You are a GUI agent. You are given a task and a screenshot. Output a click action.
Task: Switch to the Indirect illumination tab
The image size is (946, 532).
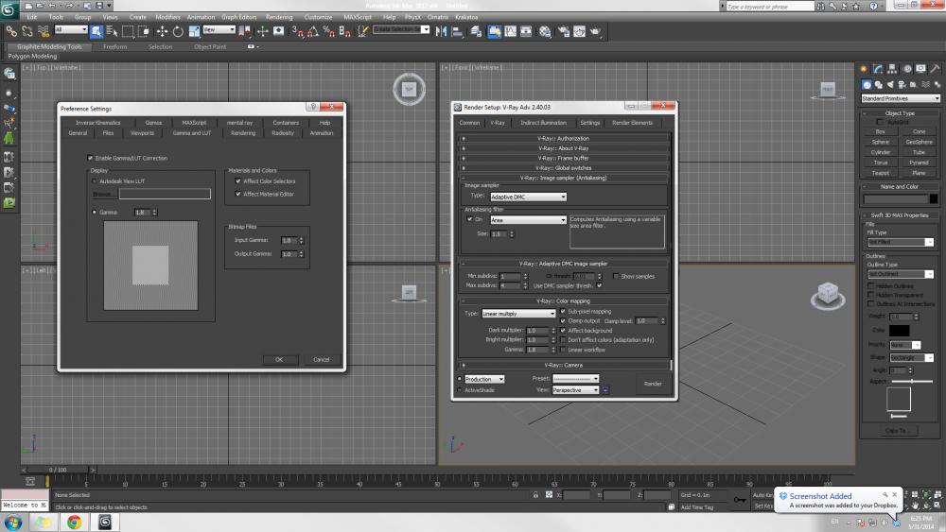click(543, 123)
